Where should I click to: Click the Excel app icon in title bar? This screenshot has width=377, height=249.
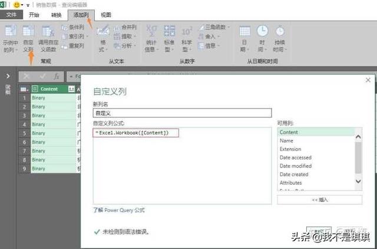(x=3, y=5)
